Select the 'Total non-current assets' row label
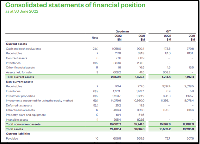 pos(23,124)
